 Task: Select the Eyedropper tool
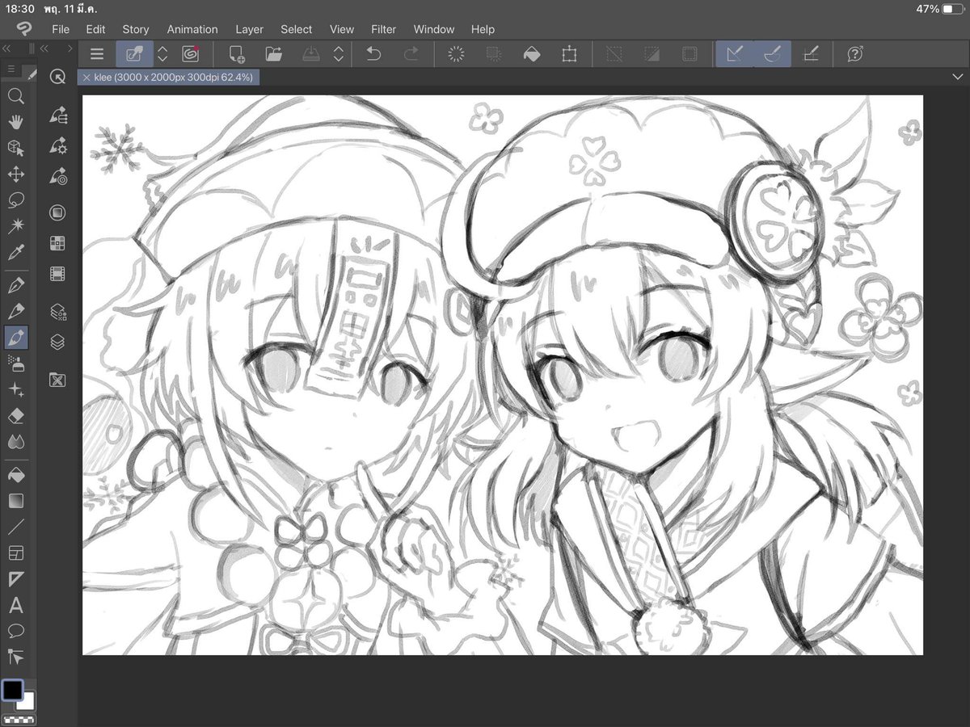(x=15, y=253)
